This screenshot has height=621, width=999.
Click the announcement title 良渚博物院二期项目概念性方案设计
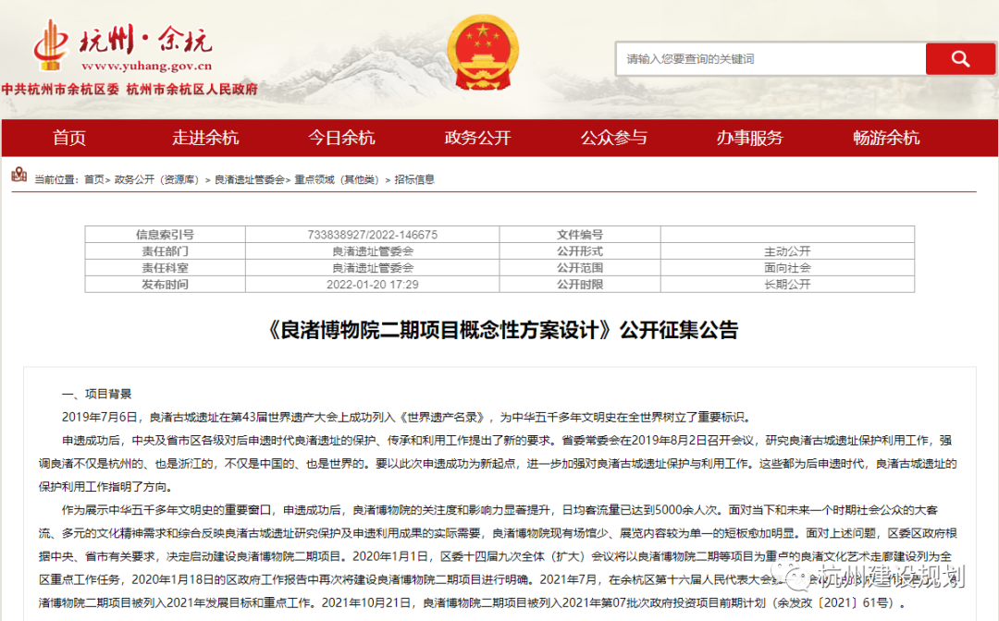coord(439,330)
